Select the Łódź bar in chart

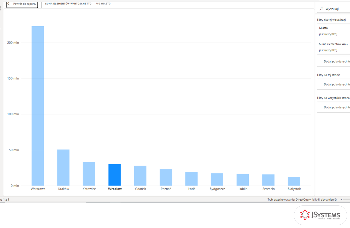[x=191, y=179]
